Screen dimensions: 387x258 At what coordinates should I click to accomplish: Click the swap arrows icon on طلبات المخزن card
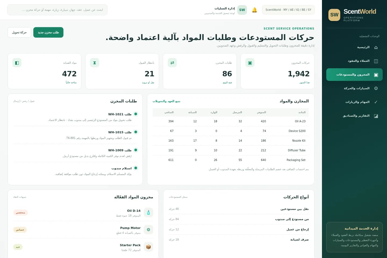tap(172, 63)
